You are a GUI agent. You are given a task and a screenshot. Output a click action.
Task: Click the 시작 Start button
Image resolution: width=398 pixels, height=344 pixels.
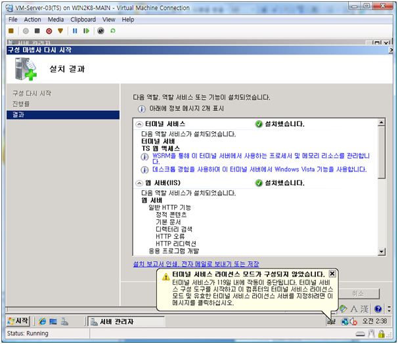18,321
